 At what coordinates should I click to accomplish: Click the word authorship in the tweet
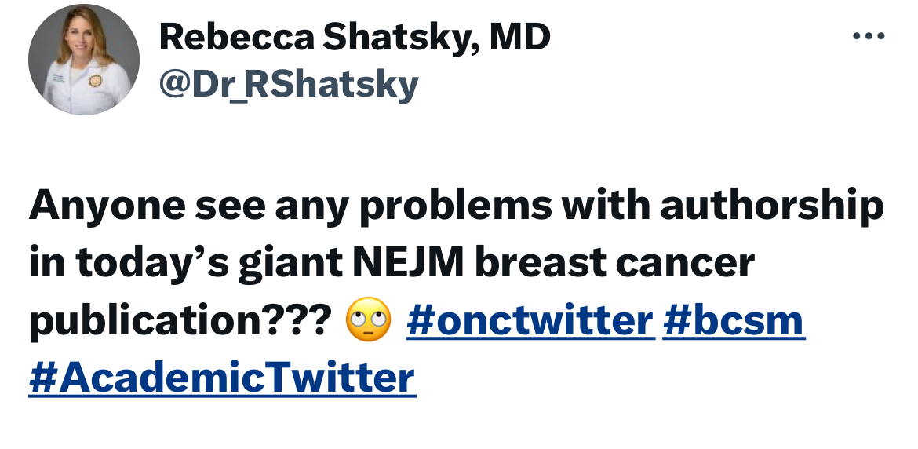pos(772,206)
